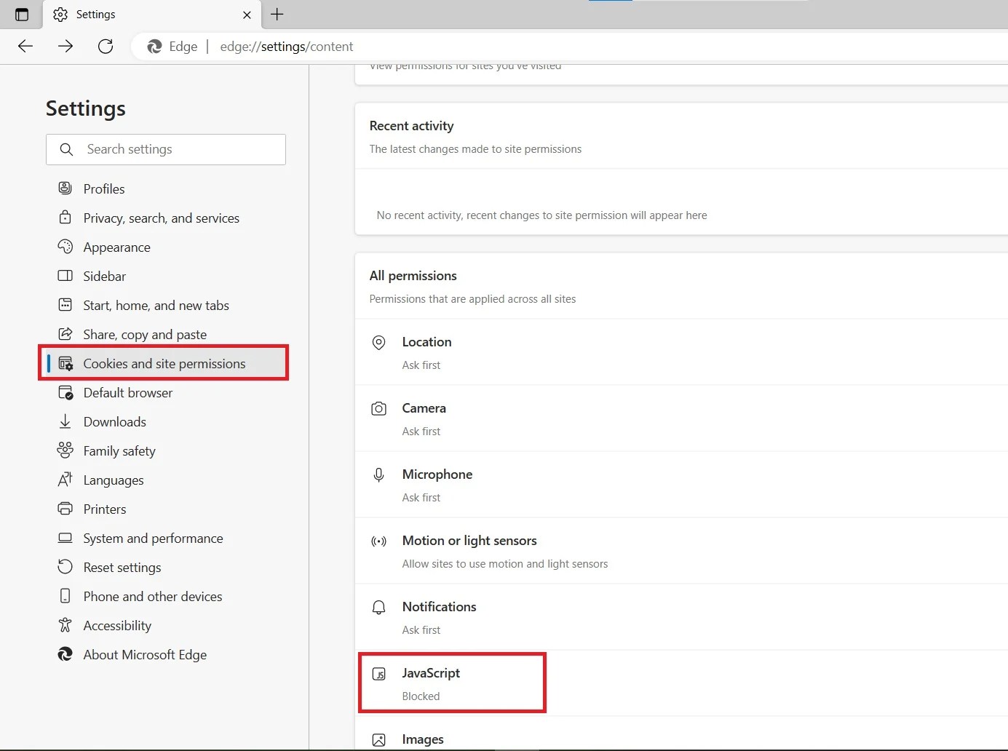Image resolution: width=1008 pixels, height=751 pixels.
Task: Click the Edge logo in the address bar
Action: (x=154, y=46)
